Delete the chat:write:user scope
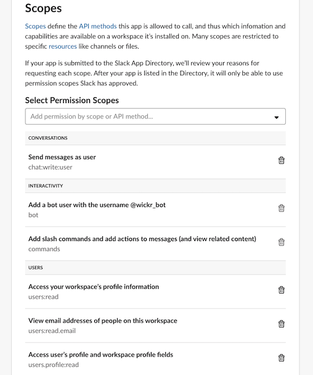Viewport: 313px width, 375px height. tap(281, 160)
